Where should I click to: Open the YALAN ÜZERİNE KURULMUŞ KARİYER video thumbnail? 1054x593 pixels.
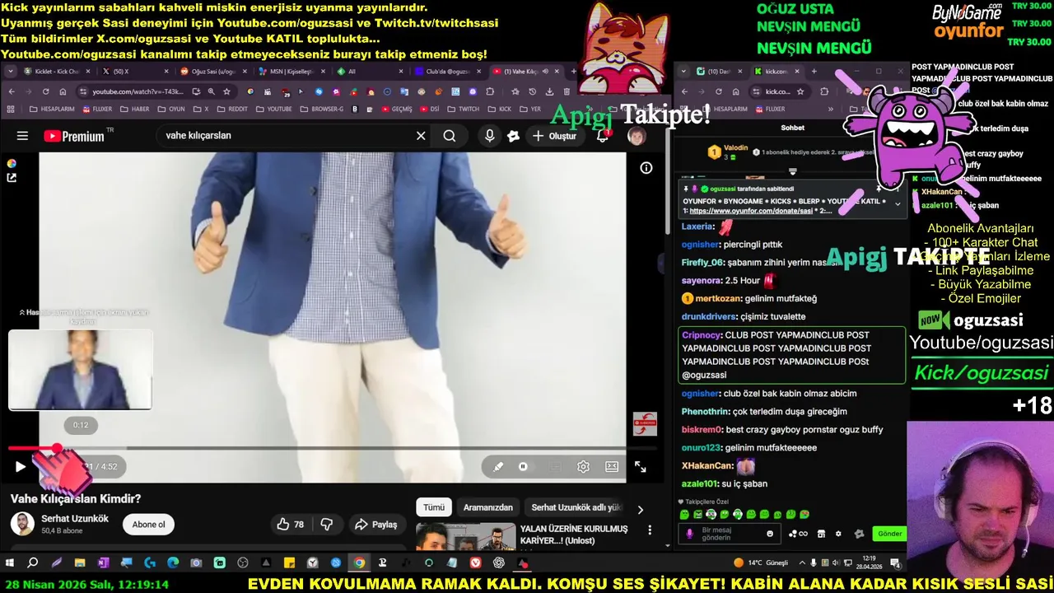point(465,537)
